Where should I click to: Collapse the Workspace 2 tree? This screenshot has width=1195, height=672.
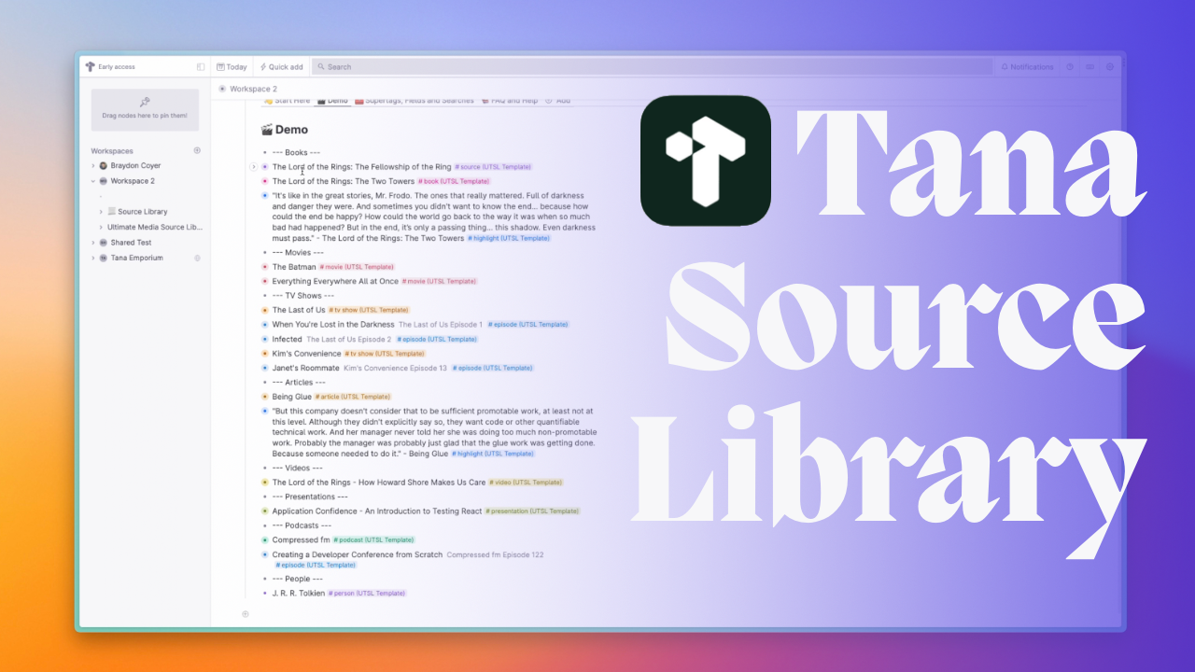(x=92, y=181)
